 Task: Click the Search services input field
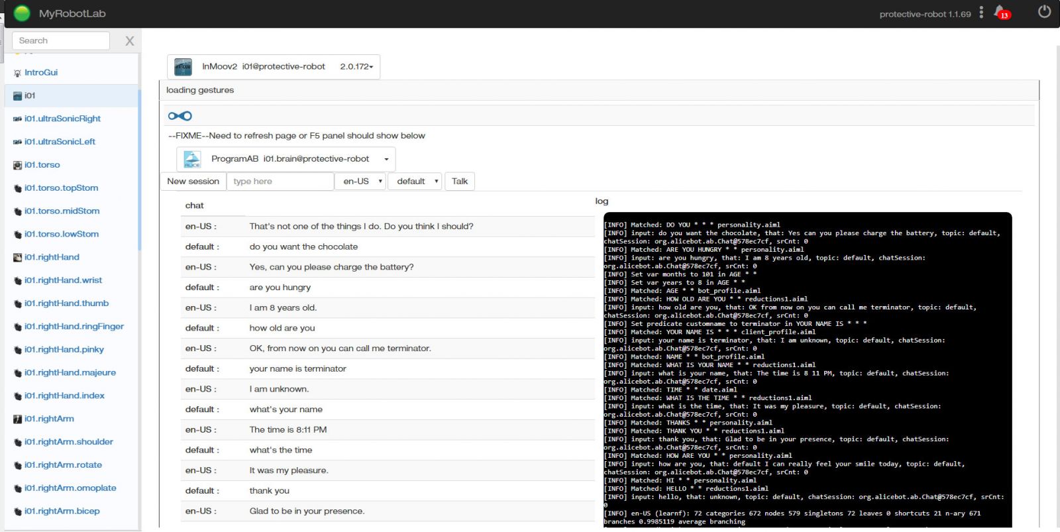point(61,40)
